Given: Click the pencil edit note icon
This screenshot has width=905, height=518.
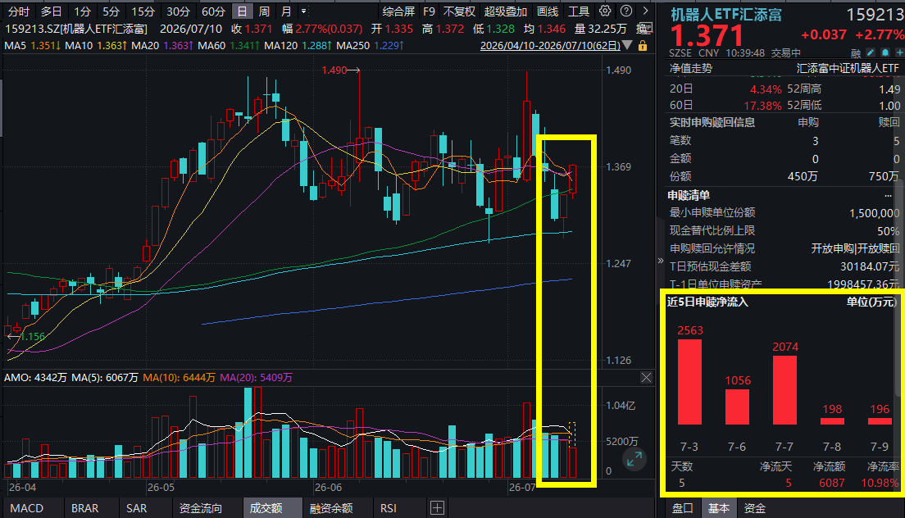Looking at the screenshot, I should coord(871,52).
